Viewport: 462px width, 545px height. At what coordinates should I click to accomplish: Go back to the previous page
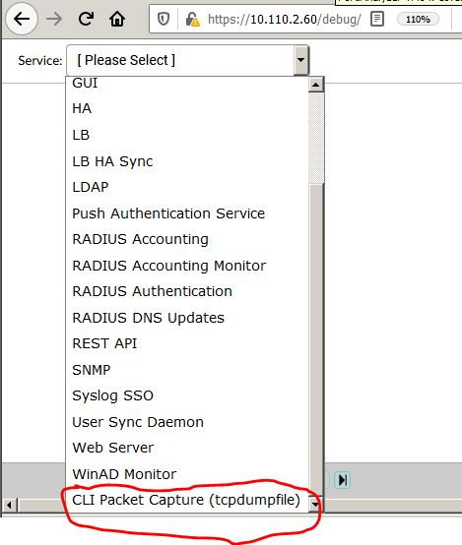tap(22, 19)
